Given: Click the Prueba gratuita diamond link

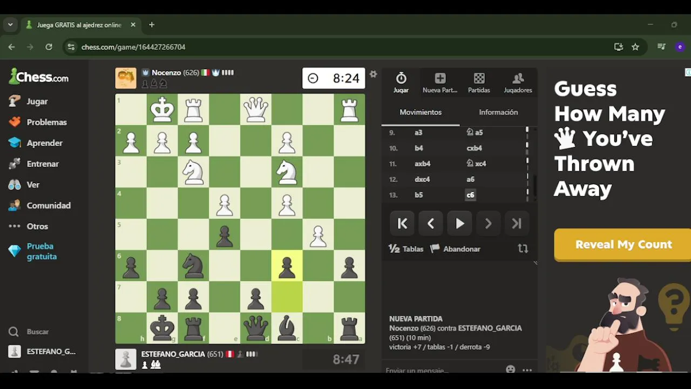Looking at the screenshot, I should click(x=32, y=251).
